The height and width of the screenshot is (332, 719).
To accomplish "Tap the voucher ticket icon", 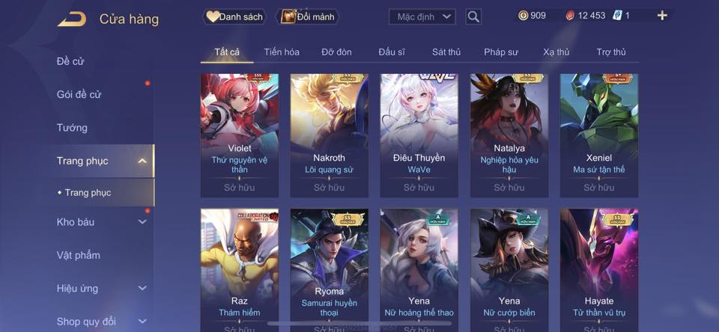I will 617,16.
